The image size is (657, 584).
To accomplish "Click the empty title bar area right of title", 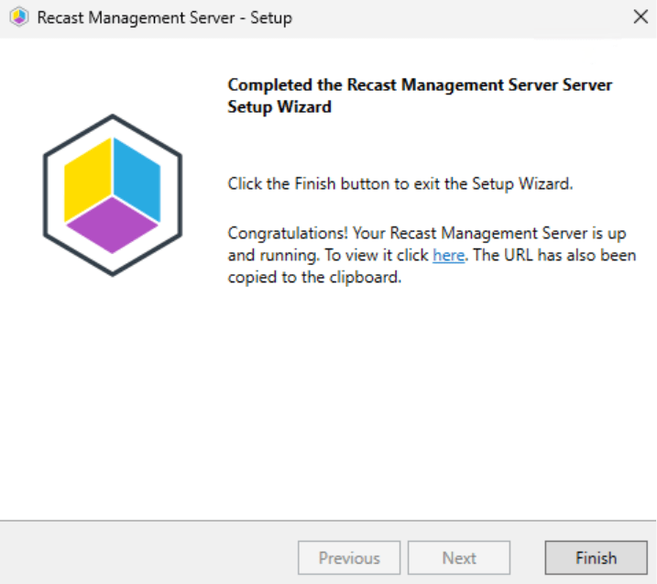I will point(458,18).
